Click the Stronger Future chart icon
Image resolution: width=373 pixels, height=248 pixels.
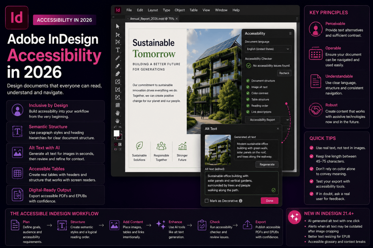pyautogui.click(x=182, y=146)
